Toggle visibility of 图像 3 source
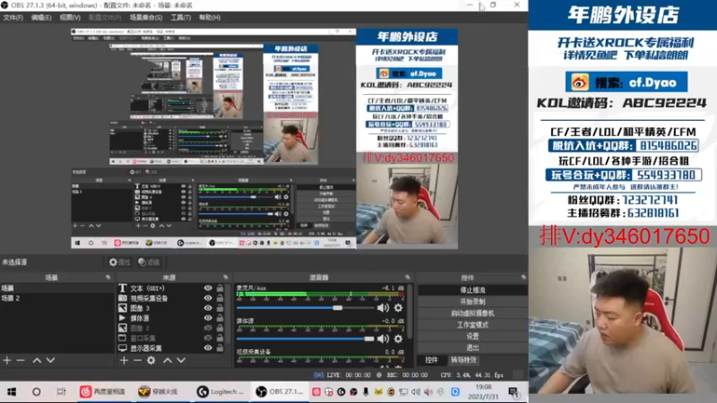 click(x=208, y=308)
